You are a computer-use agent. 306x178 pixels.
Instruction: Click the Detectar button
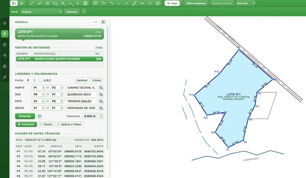(x=25, y=116)
